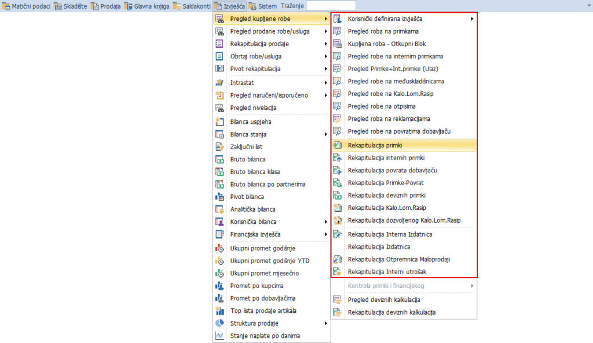
Task: Click the toolbar overflow arrow at far right
Action: [x=588, y=6]
